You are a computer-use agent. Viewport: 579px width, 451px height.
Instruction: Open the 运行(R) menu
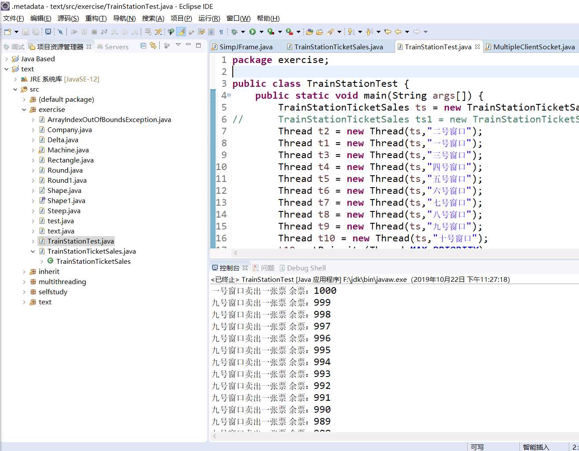(x=209, y=18)
